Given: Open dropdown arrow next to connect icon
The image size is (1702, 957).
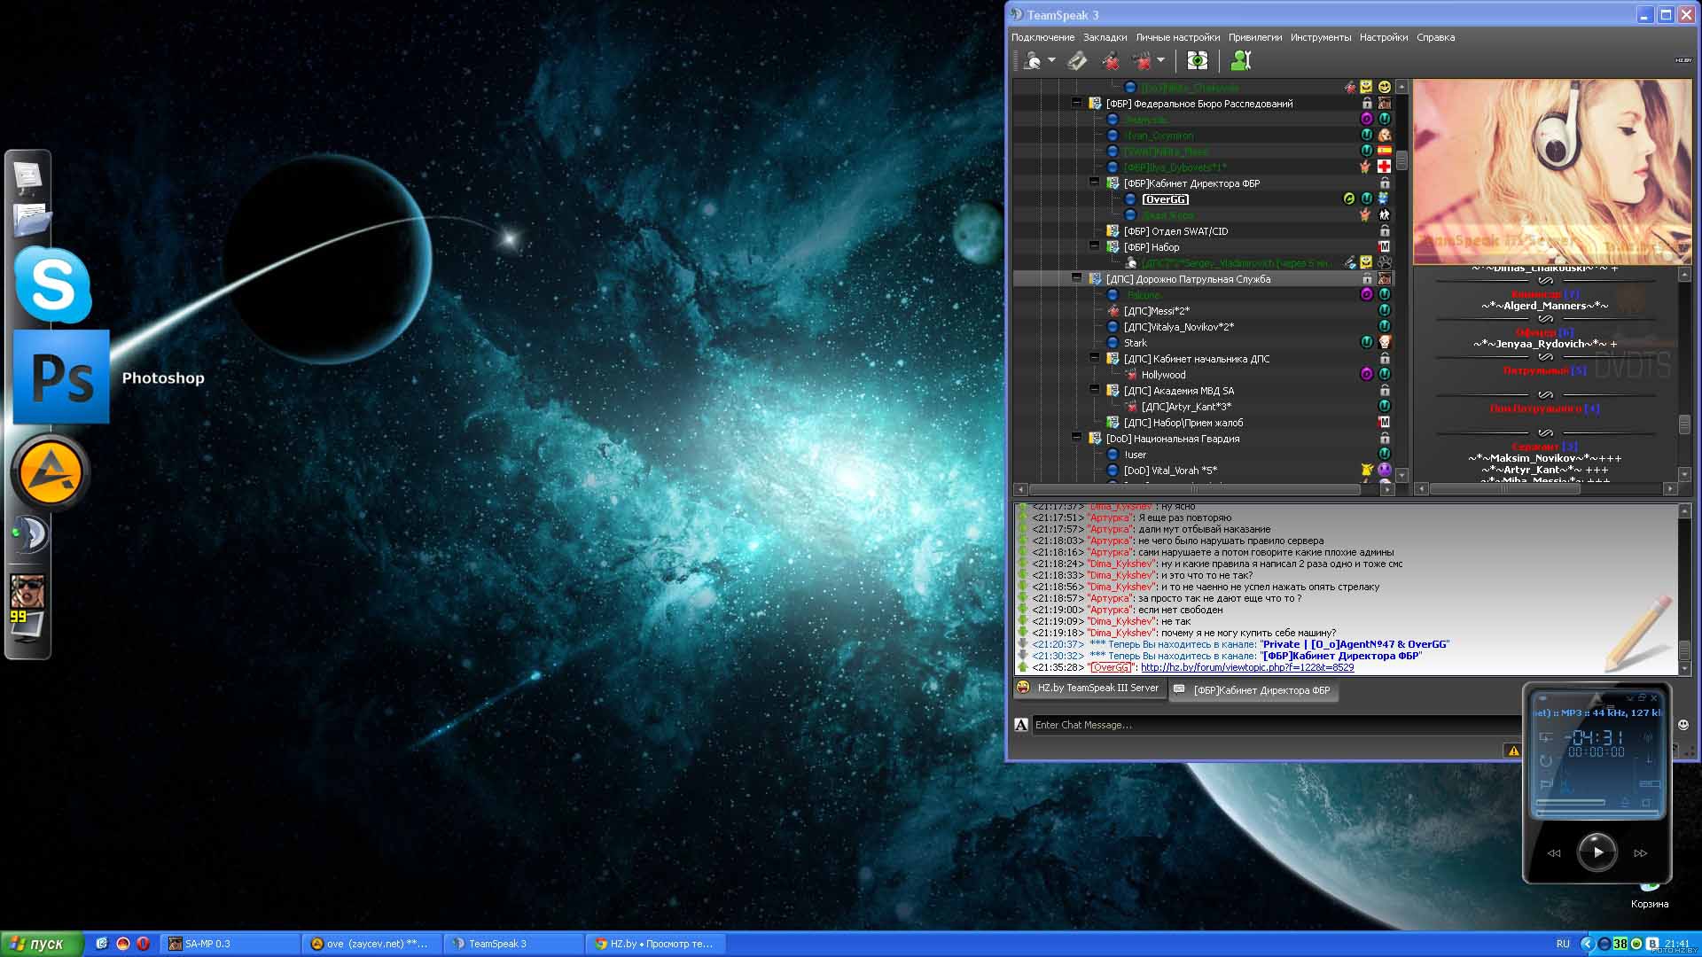Looking at the screenshot, I should point(1051,60).
